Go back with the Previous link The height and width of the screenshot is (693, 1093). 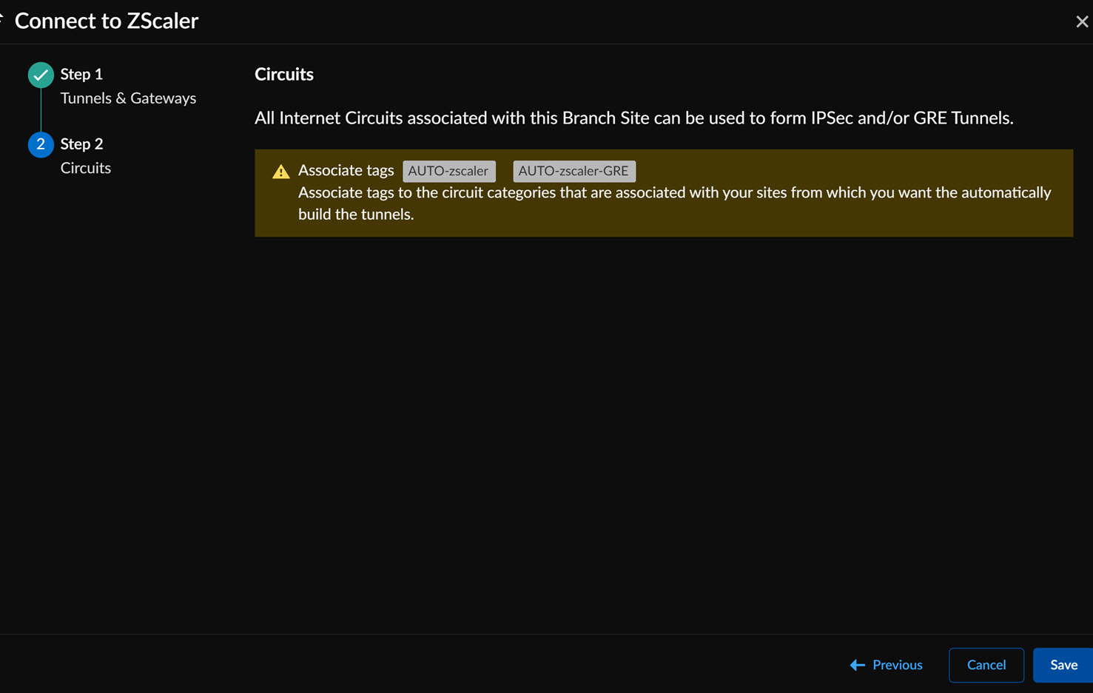pyautogui.click(x=897, y=665)
